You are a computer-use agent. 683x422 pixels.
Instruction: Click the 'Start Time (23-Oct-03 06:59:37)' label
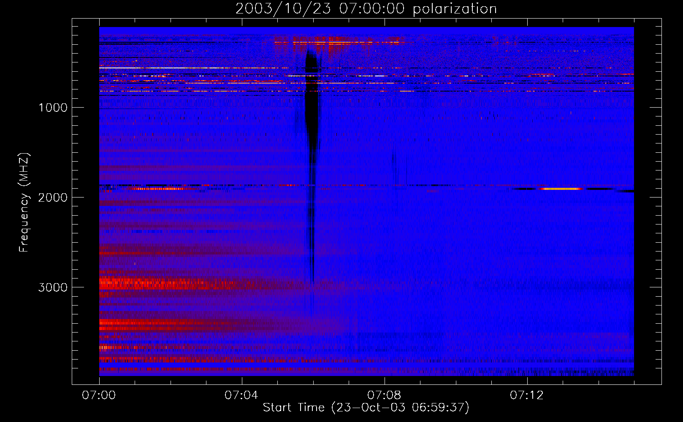pos(366,408)
